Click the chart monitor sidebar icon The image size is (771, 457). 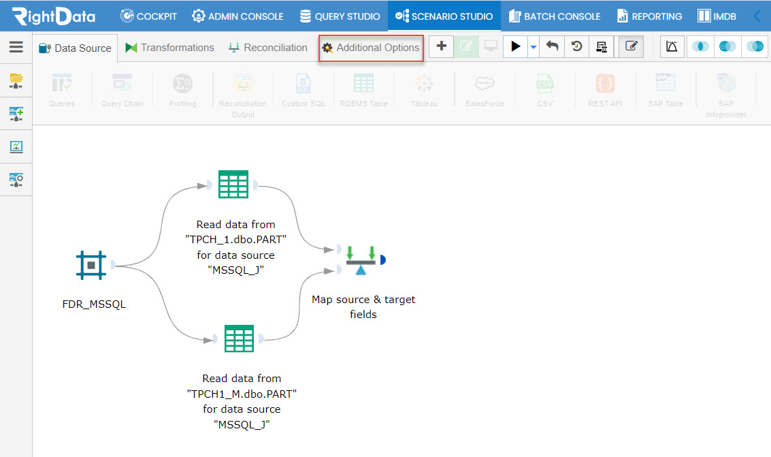click(16, 146)
